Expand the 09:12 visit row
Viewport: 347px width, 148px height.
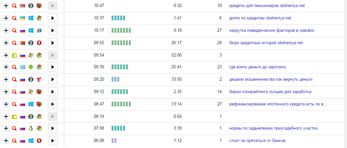tap(6, 92)
